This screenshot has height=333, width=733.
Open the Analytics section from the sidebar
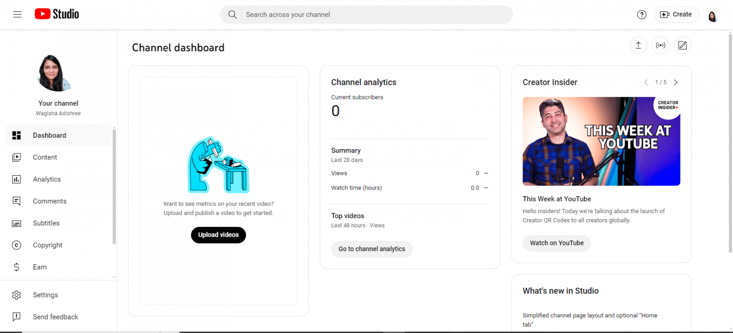click(47, 179)
